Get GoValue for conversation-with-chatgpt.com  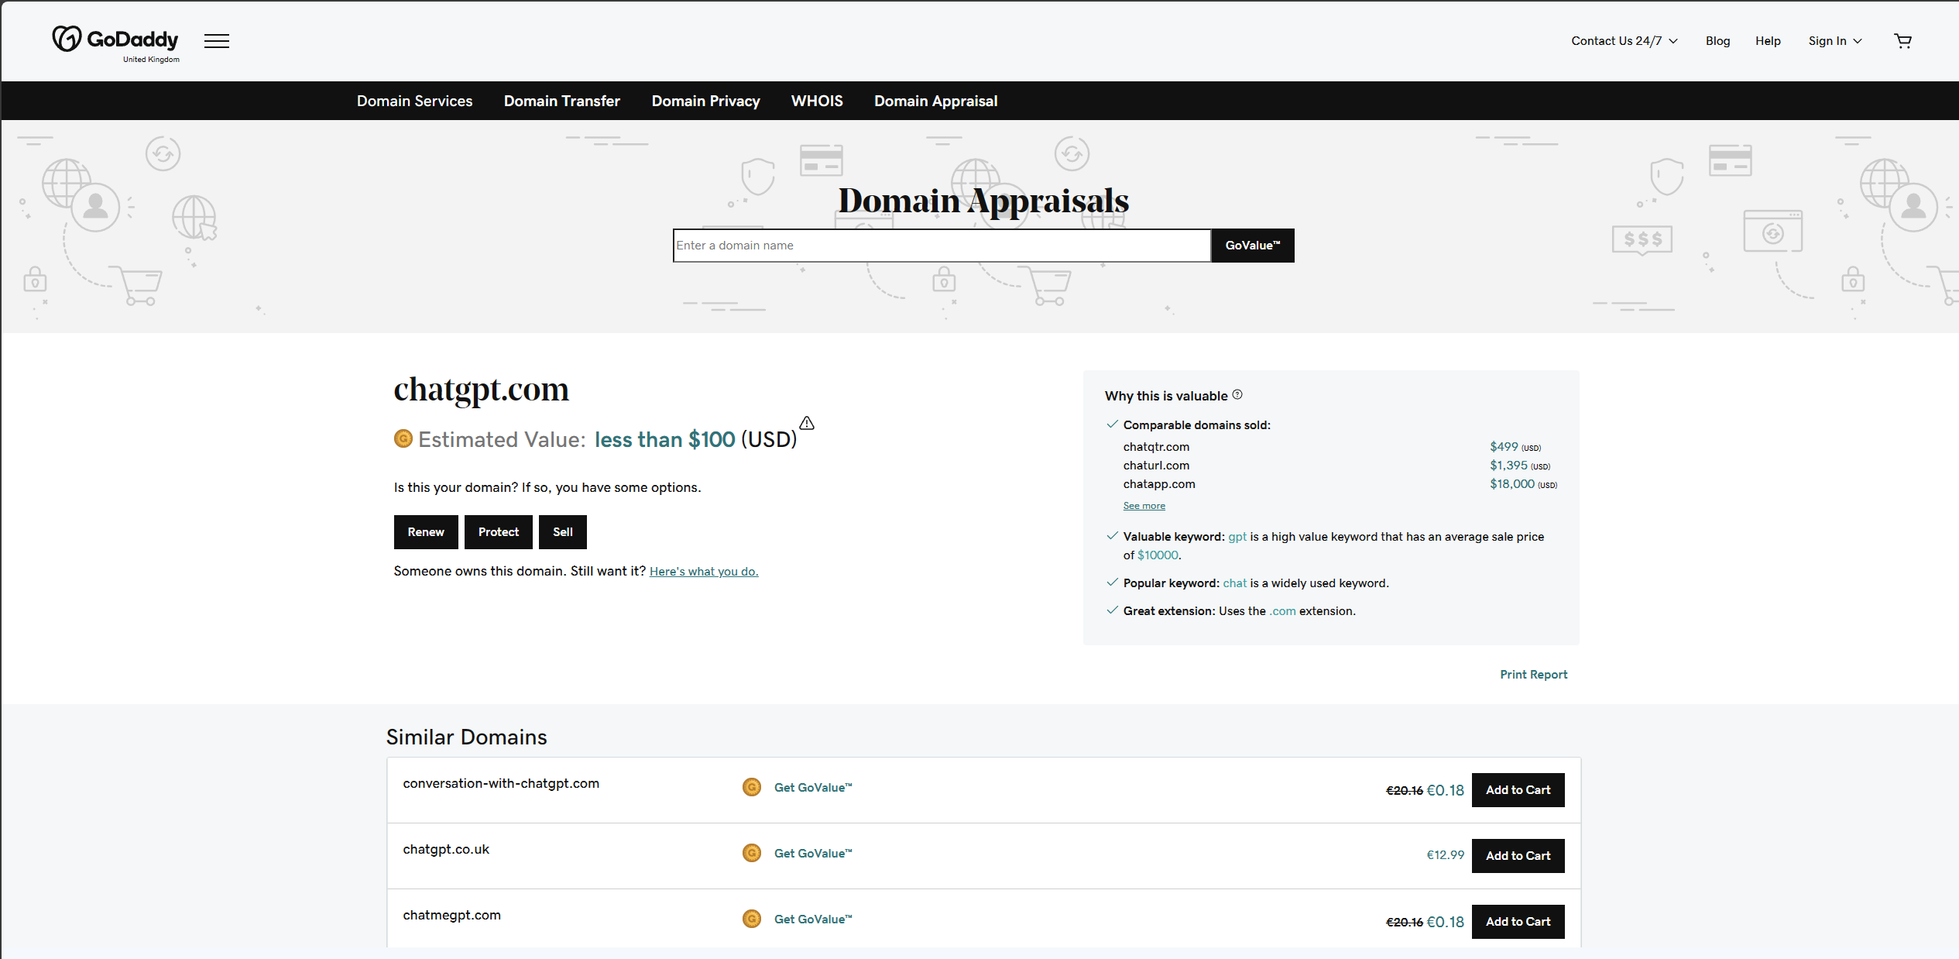(x=813, y=788)
